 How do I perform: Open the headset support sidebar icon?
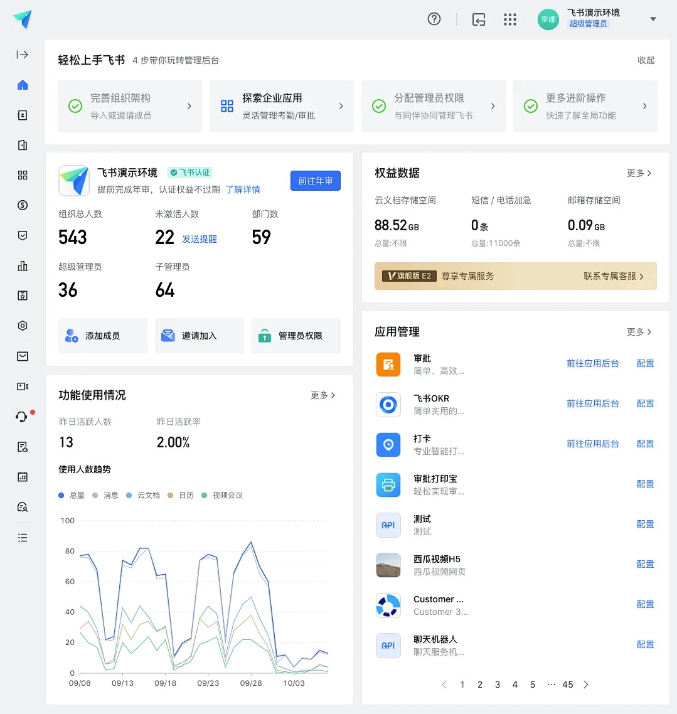click(21, 417)
